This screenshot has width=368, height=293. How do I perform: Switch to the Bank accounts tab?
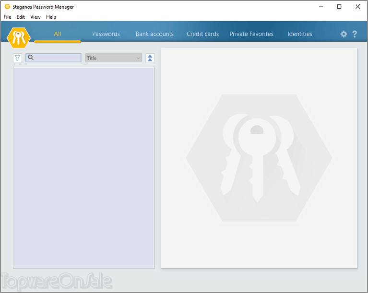[154, 34]
